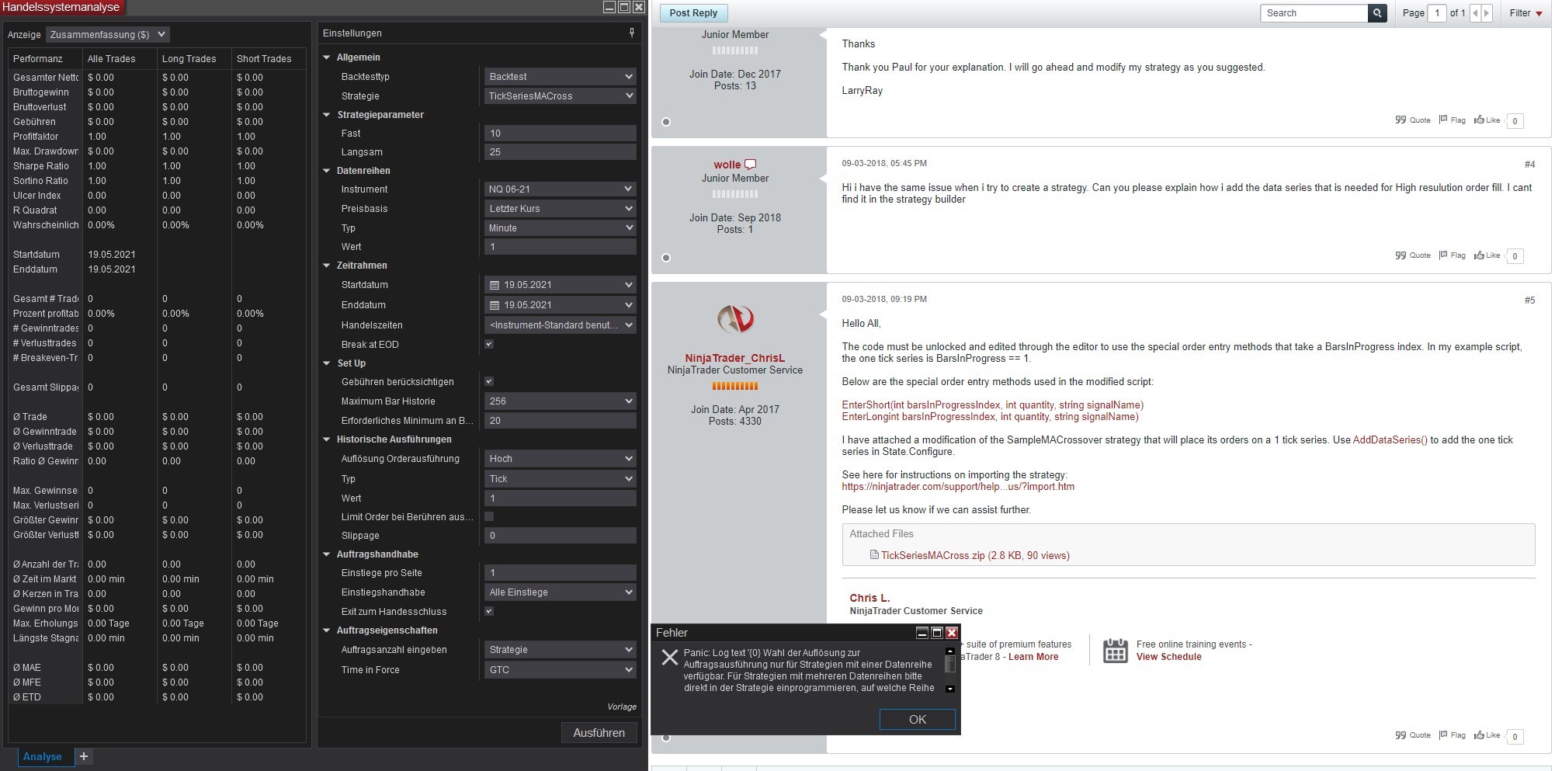The height and width of the screenshot is (771, 1555).
Task: Collapse the Zeitrahmen settings group
Action: (x=327, y=266)
